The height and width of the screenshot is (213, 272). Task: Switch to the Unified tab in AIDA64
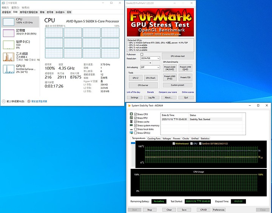(195, 139)
